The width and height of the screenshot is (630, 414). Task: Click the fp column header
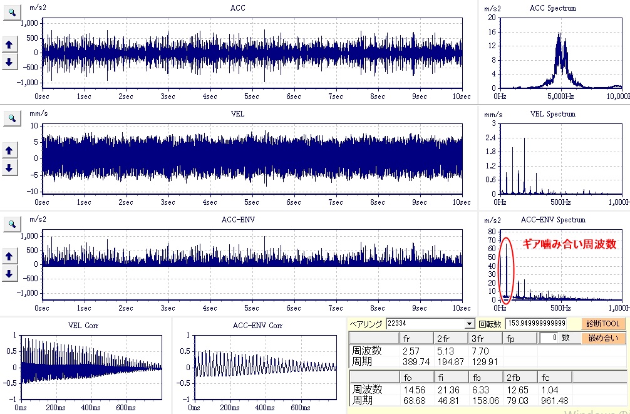click(x=520, y=338)
